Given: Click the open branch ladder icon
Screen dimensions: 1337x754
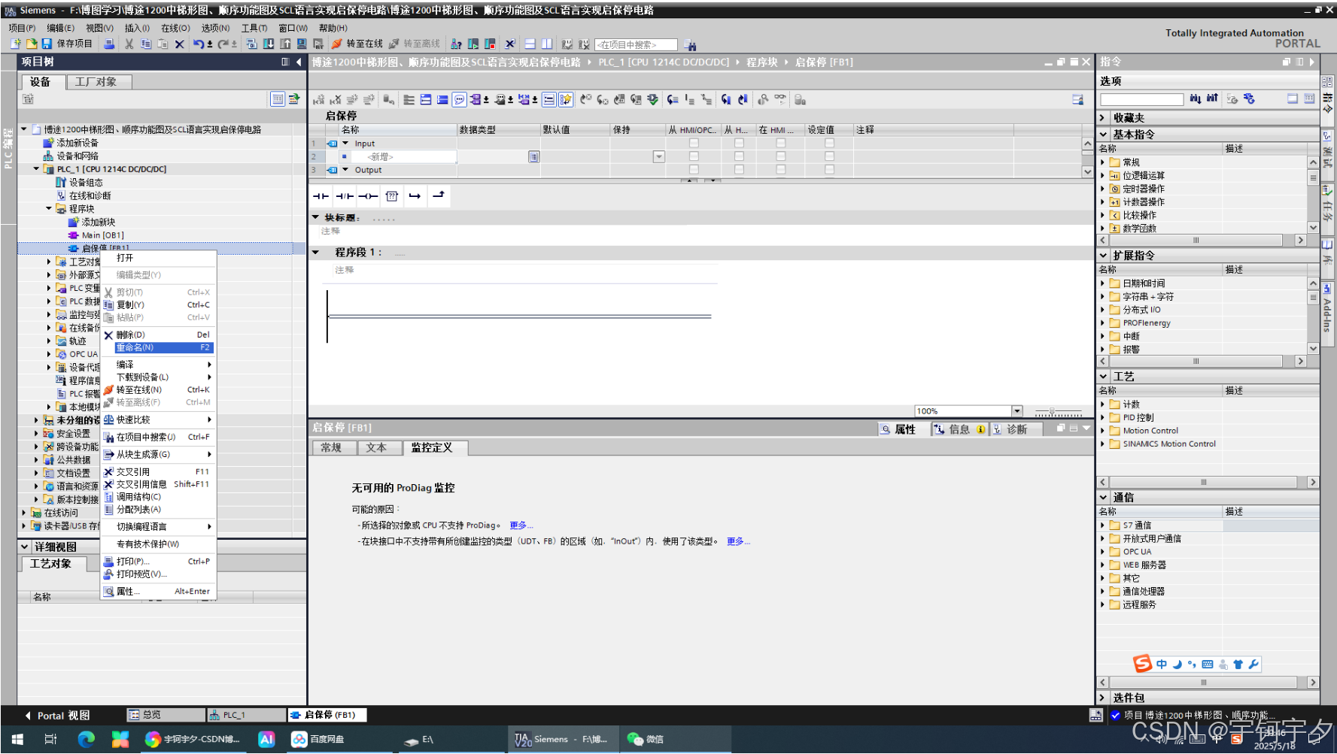Looking at the screenshot, I should point(415,196).
